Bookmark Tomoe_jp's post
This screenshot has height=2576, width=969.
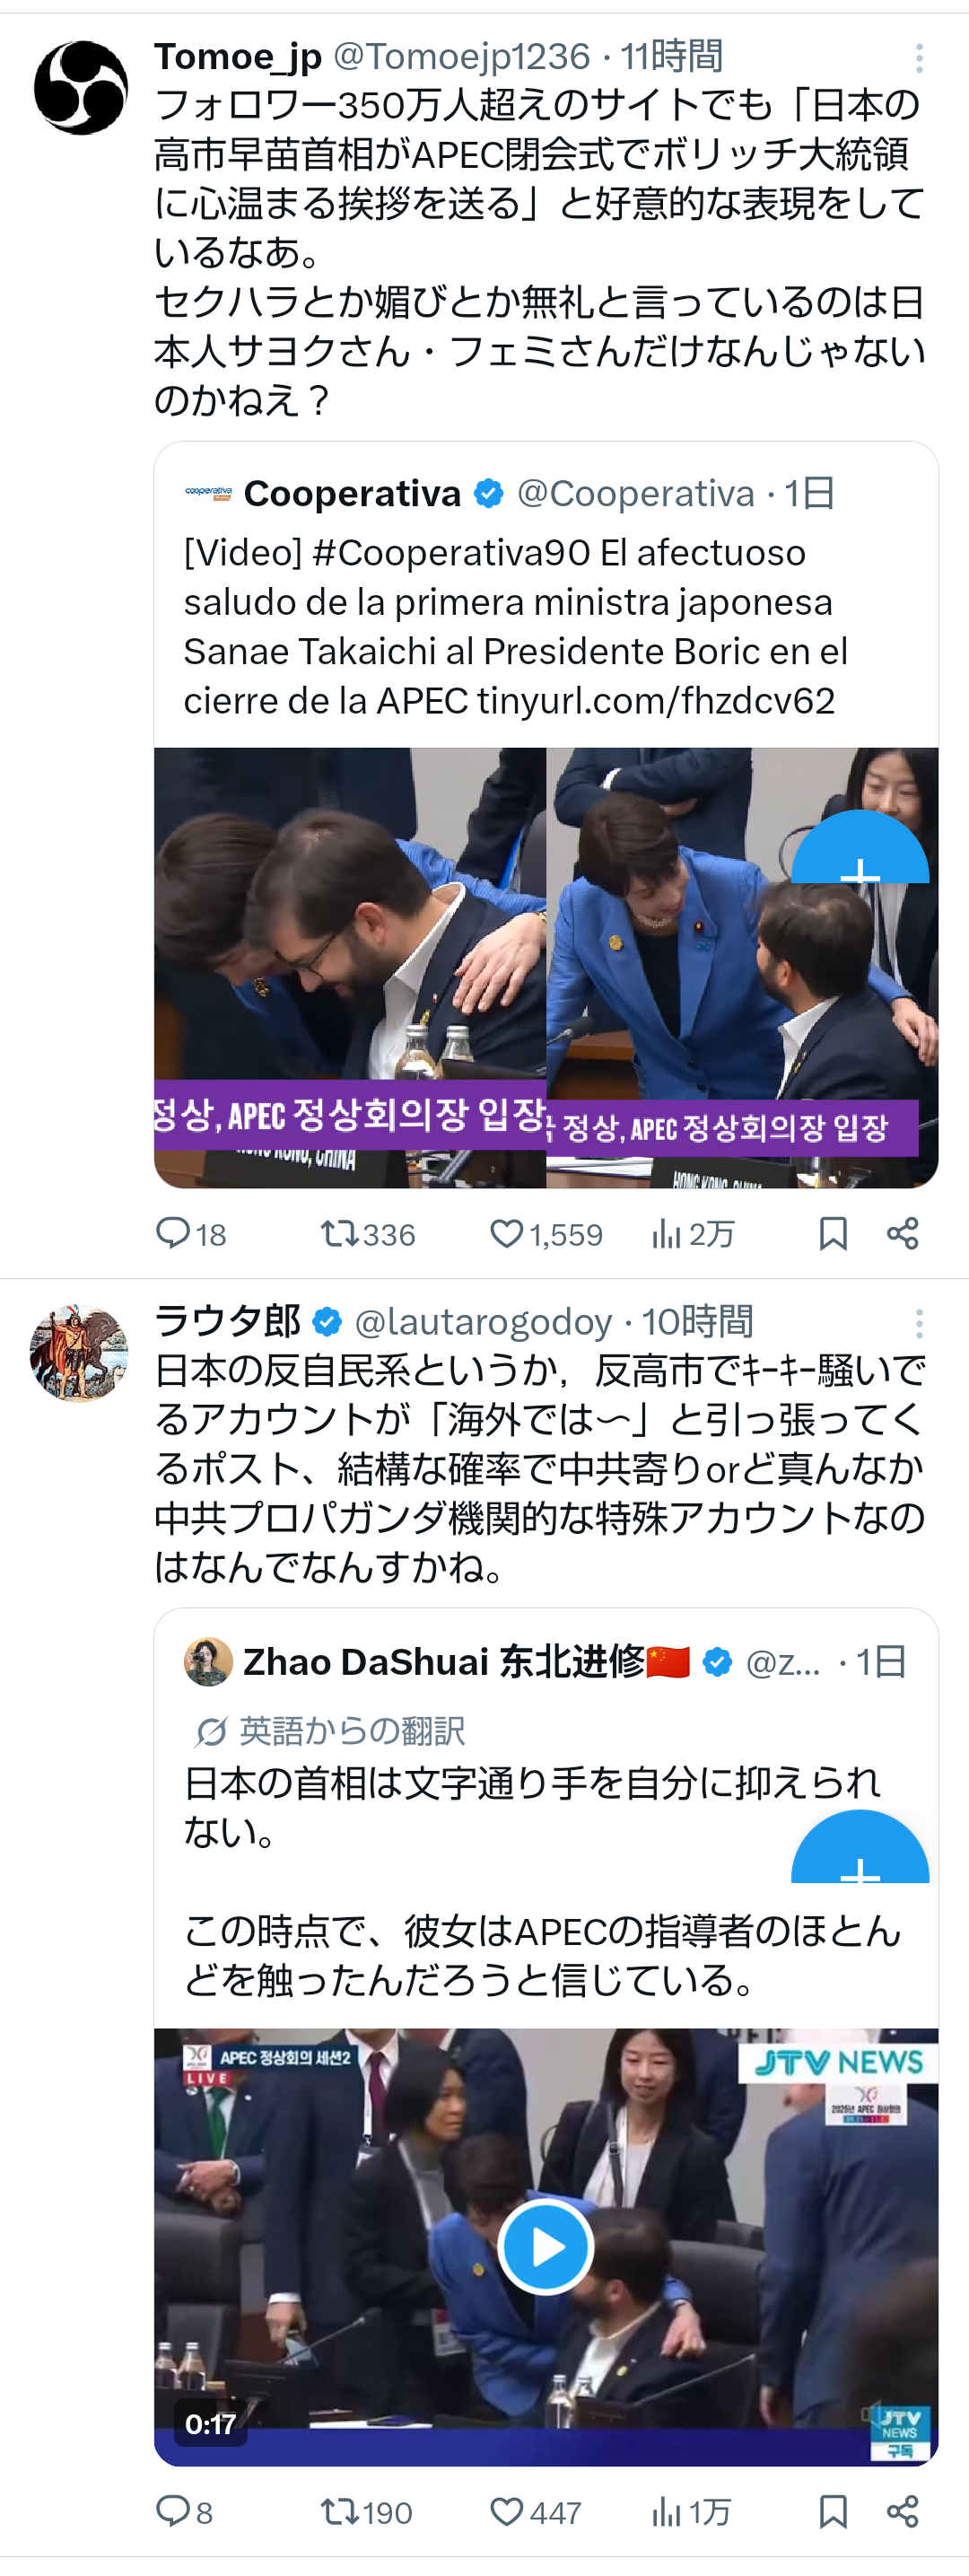tap(833, 1233)
